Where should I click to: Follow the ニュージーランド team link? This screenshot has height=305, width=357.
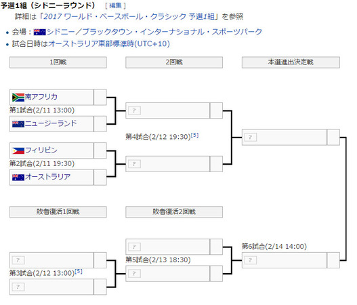(51, 123)
